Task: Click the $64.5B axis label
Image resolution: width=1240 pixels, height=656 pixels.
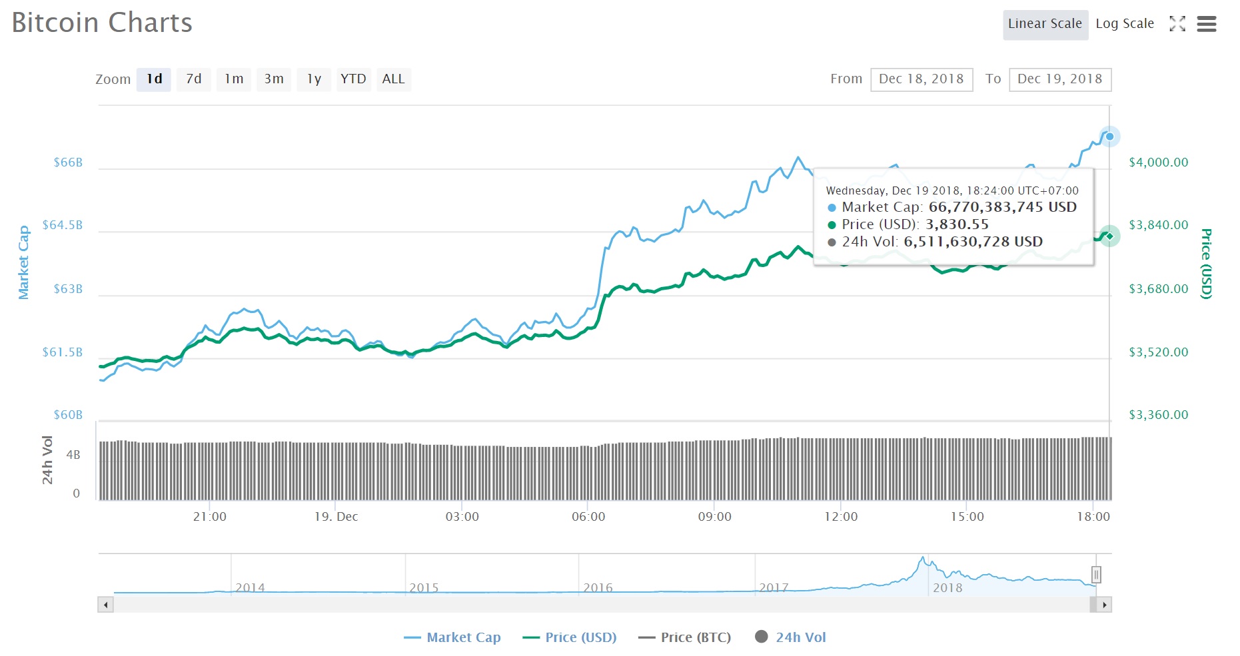Action: [63, 225]
